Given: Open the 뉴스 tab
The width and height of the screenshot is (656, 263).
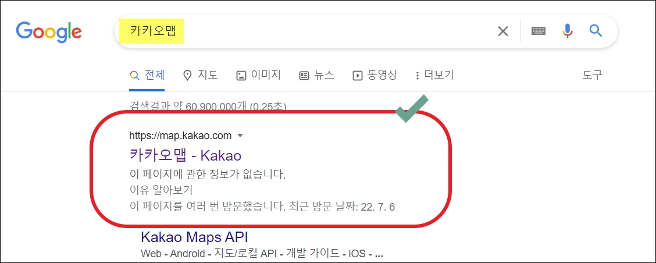Looking at the screenshot, I should click(x=316, y=76).
